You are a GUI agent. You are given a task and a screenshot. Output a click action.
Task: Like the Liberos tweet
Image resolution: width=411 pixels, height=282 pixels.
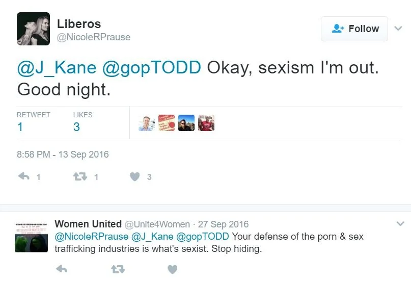[134, 177]
